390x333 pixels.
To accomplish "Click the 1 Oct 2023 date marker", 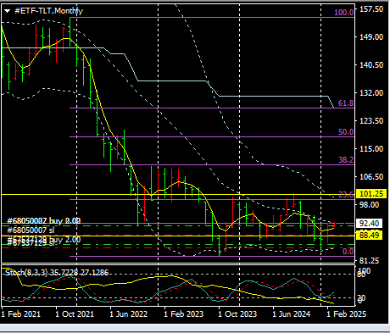I will [237, 314].
